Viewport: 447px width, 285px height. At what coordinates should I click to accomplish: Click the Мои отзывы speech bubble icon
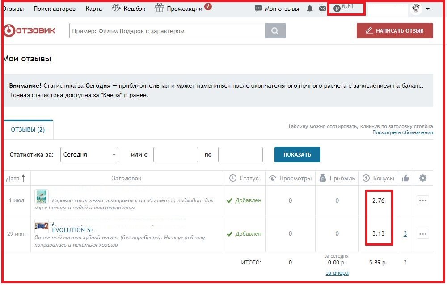(258, 8)
